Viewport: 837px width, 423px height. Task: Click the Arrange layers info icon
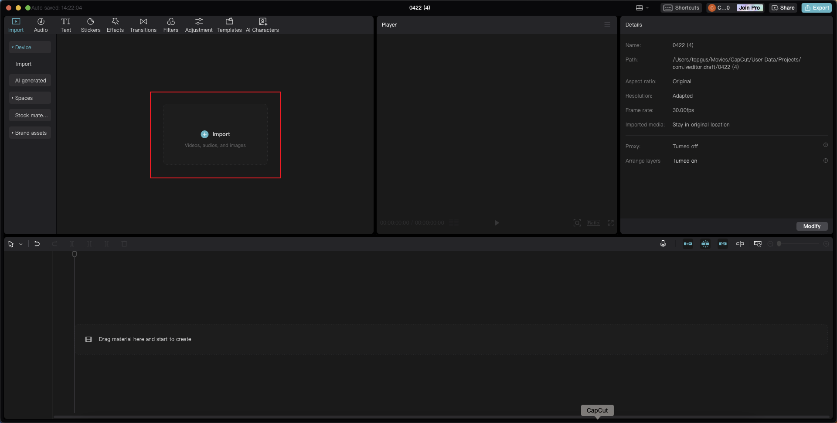(826, 160)
